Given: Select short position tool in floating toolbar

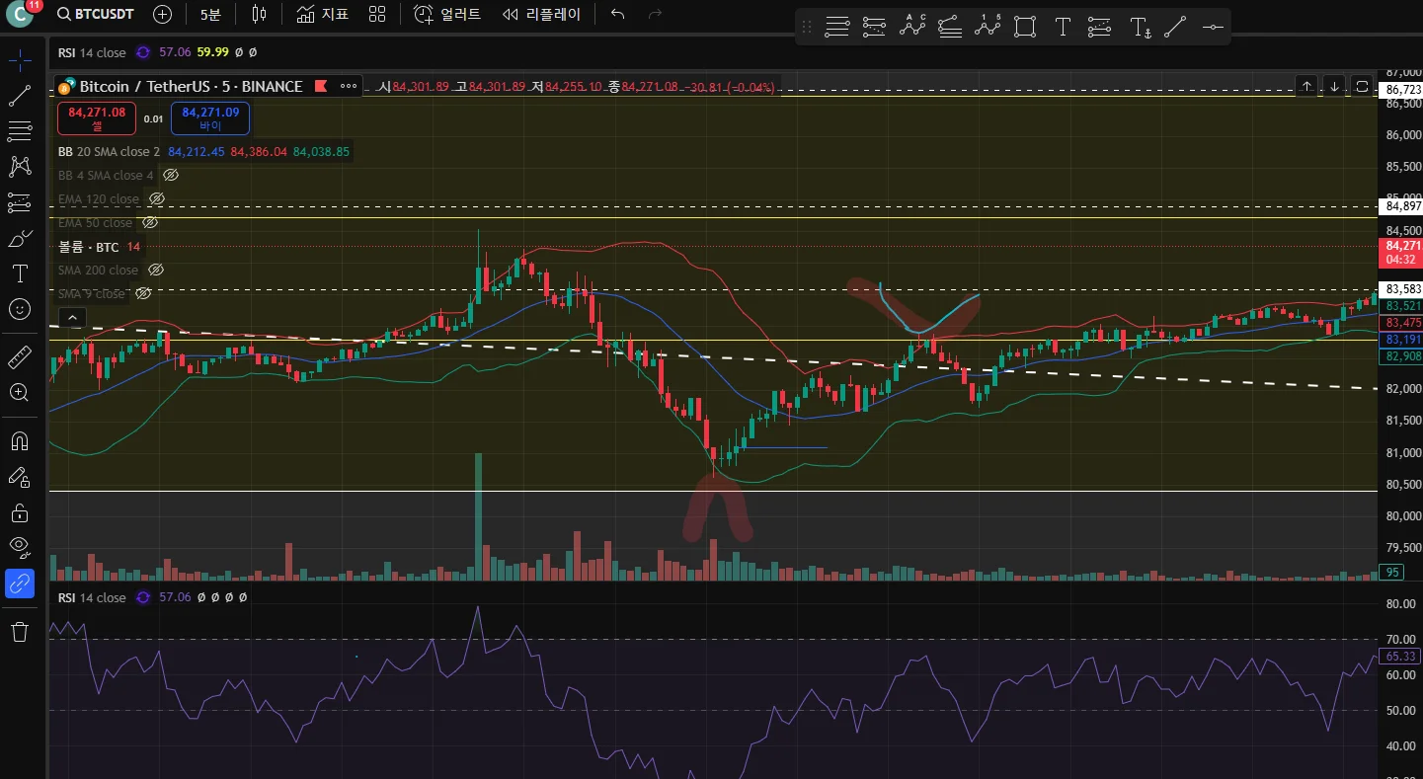Looking at the screenshot, I should (x=1100, y=28).
